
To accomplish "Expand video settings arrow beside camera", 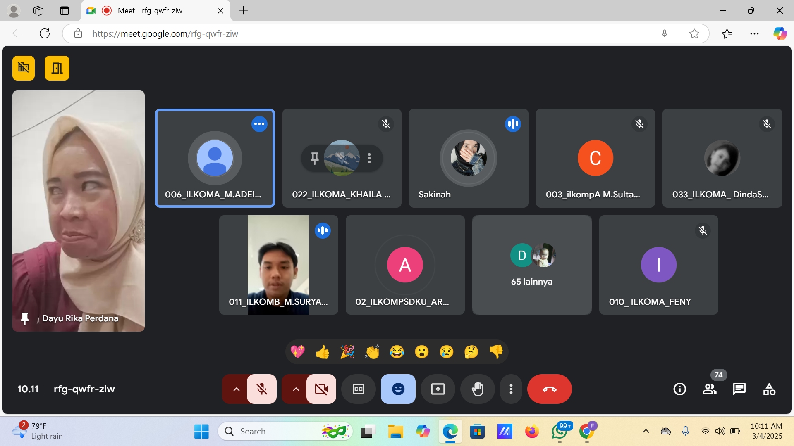I will [x=296, y=389].
